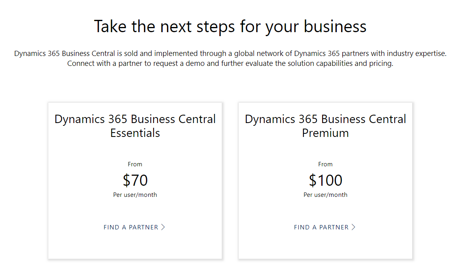Screen dimensions: 476x279
Task: Select Dynamics 365 Business Central text in Essentials card
Action: (135, 119)
